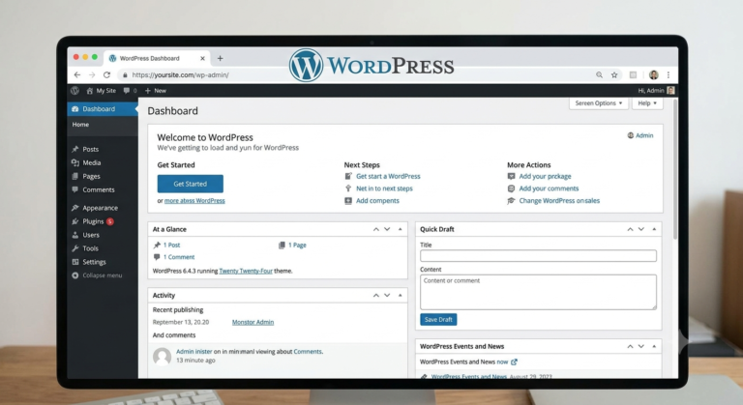Viewport: 743px width, 405px height.
Task: Click the zoom magnifier icon in address bar
Action: pyautogui.click(x=600, y=74)
